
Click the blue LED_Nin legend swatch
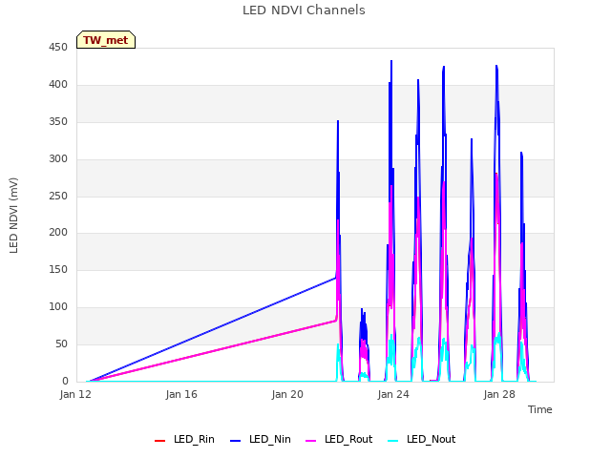point(236,441)
